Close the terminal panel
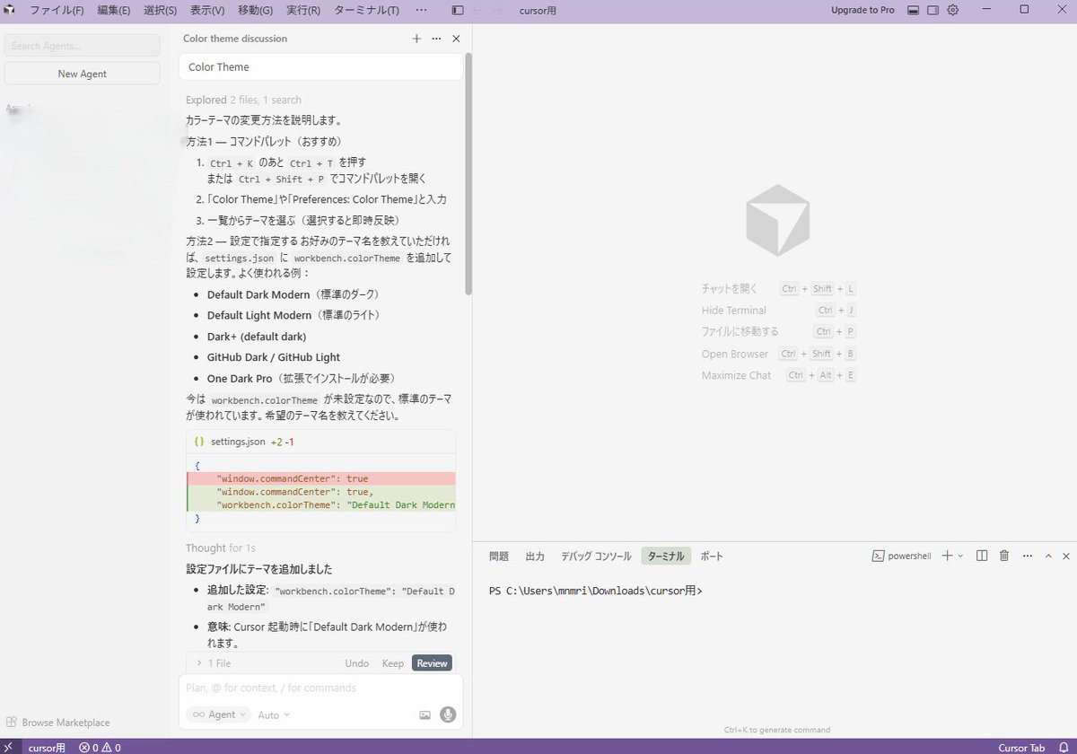Image resolution: width=1077 pixels, height=754 pixels. 1066,557
